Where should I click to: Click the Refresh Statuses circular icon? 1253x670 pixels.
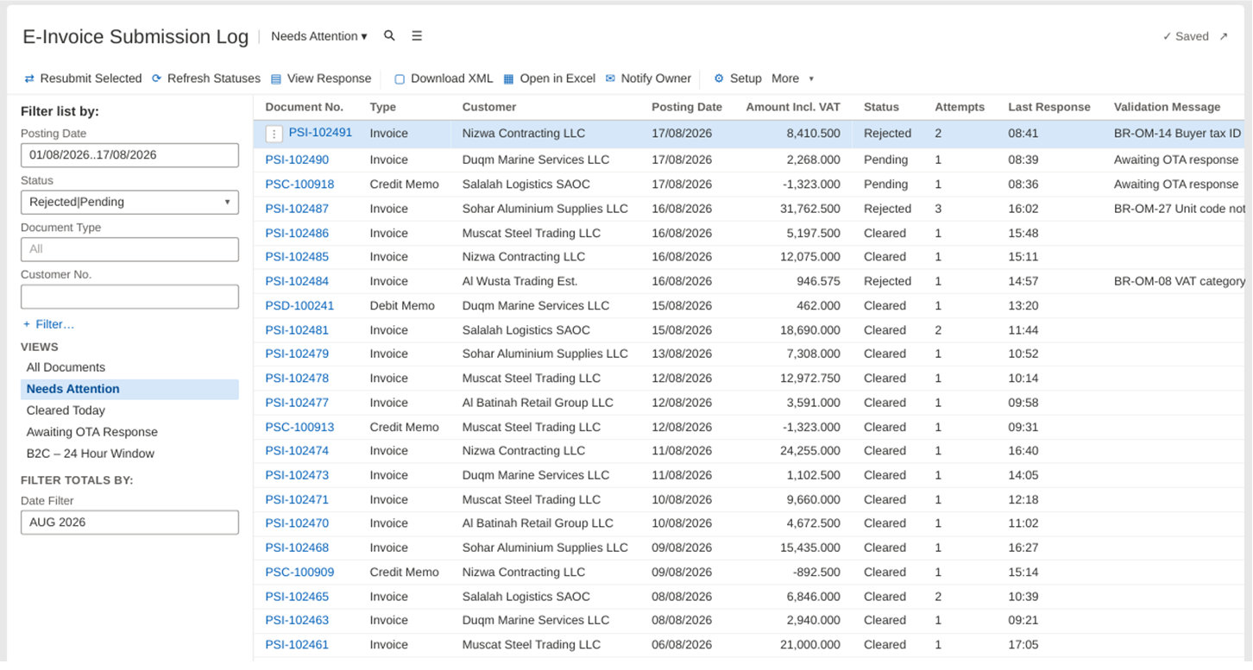pos(157,78)
